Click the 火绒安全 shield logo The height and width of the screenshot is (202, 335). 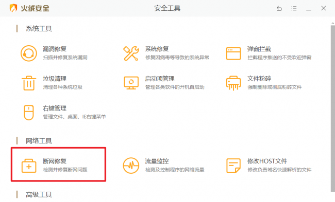(x=13, y=8)
